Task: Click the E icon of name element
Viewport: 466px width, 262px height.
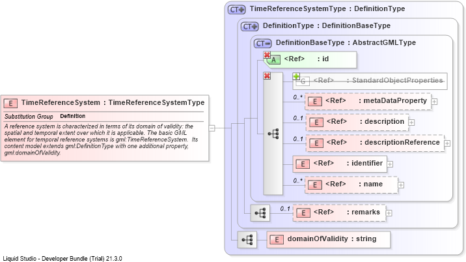Action: coord(315,185)
